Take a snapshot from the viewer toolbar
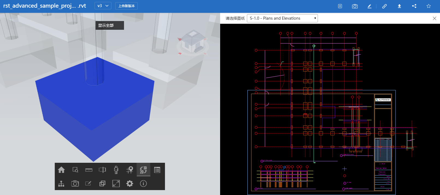The image size is (440, 195). 75,184
